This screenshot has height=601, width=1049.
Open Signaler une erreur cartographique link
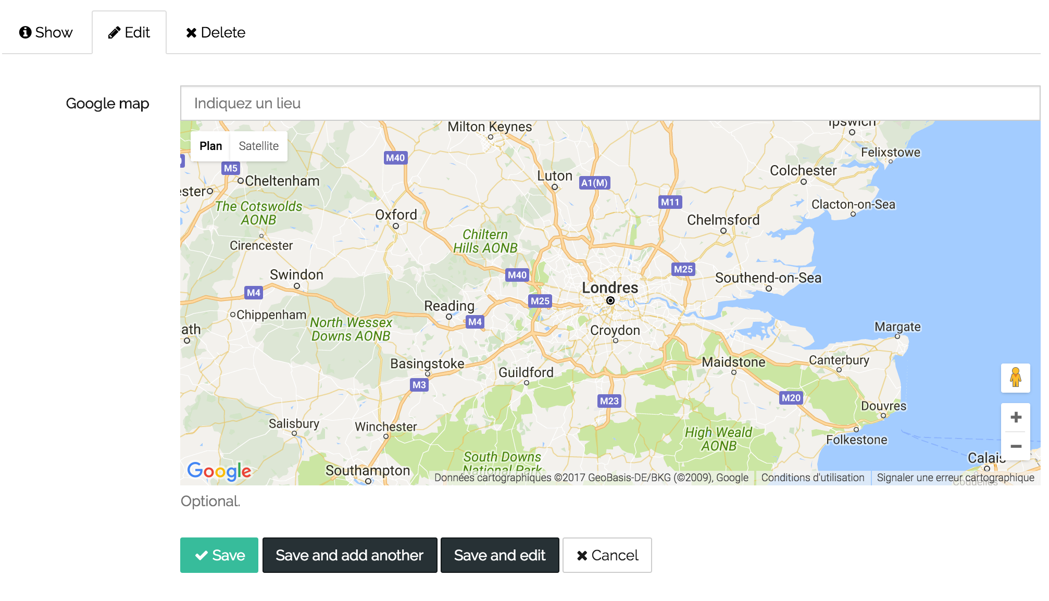(x=955, y=478)
